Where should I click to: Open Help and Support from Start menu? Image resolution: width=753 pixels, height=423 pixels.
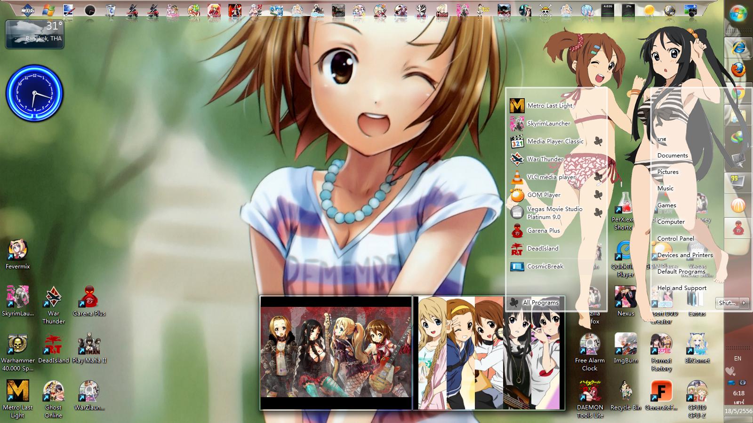point(681,288)
